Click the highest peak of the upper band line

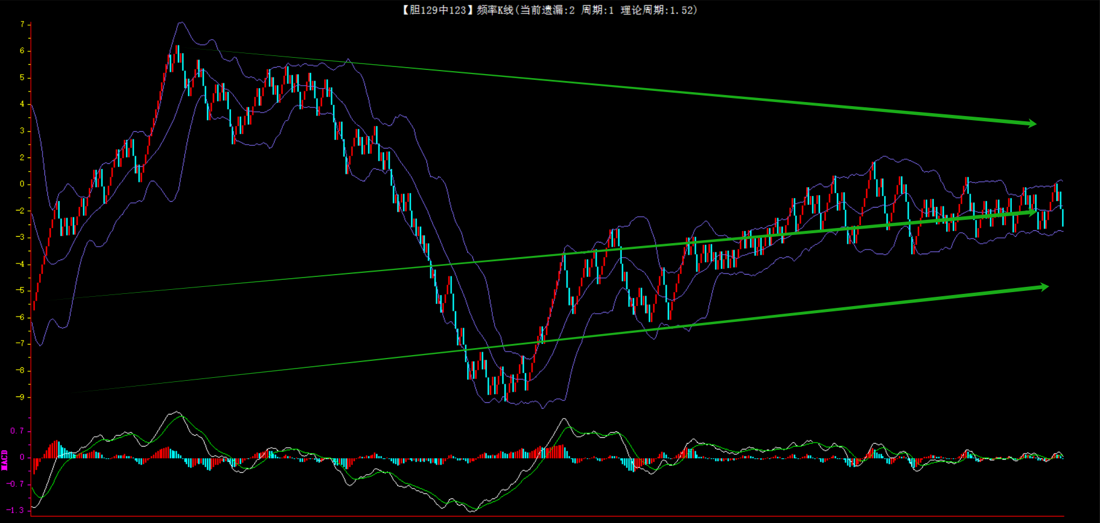coord(181,23)
